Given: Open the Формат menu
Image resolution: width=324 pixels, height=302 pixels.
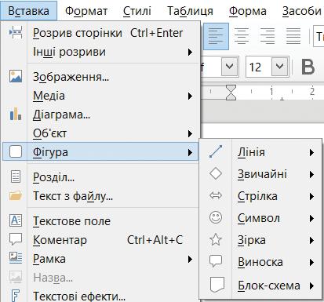Looking at the screenshot, I should pyautogui.click(x=86, y=11).
